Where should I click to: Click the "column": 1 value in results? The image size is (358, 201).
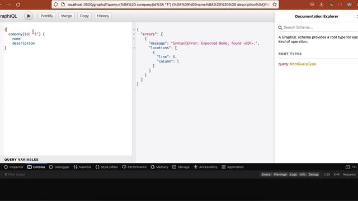[168, 61]
